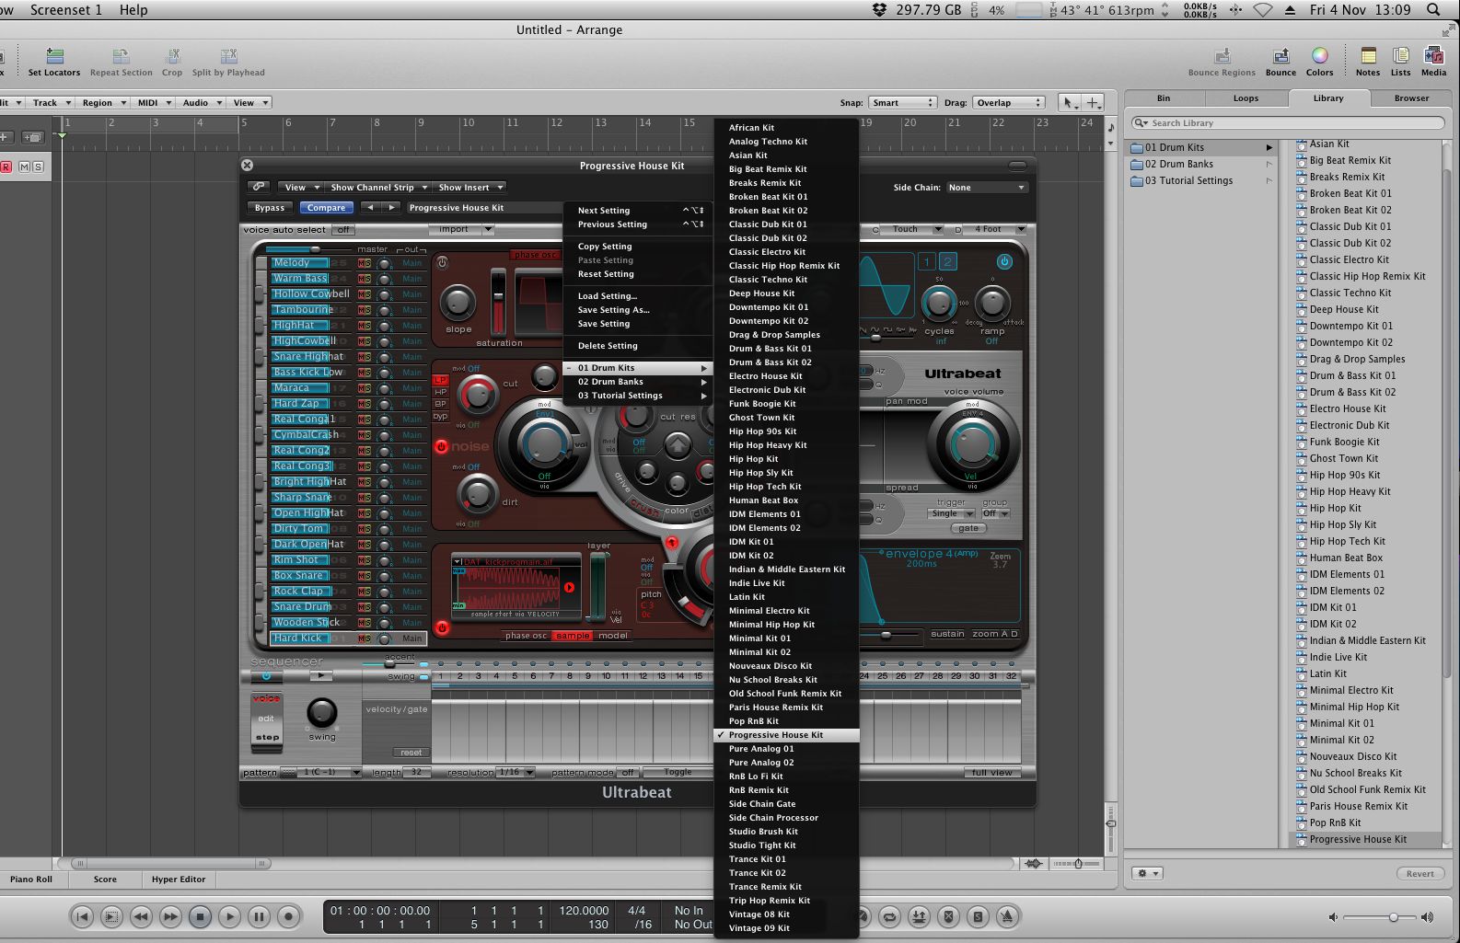Click the Bounce Regions toolbar icon
This screenshot has height=943, width=1460.
(1222, 57)
